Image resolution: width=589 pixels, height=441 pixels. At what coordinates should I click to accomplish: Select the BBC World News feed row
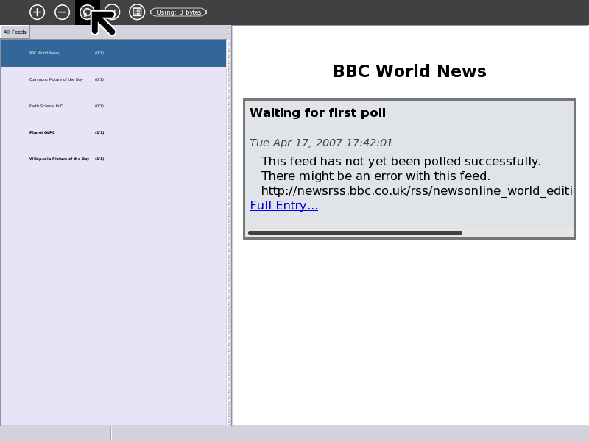click(x=114, y=53)
